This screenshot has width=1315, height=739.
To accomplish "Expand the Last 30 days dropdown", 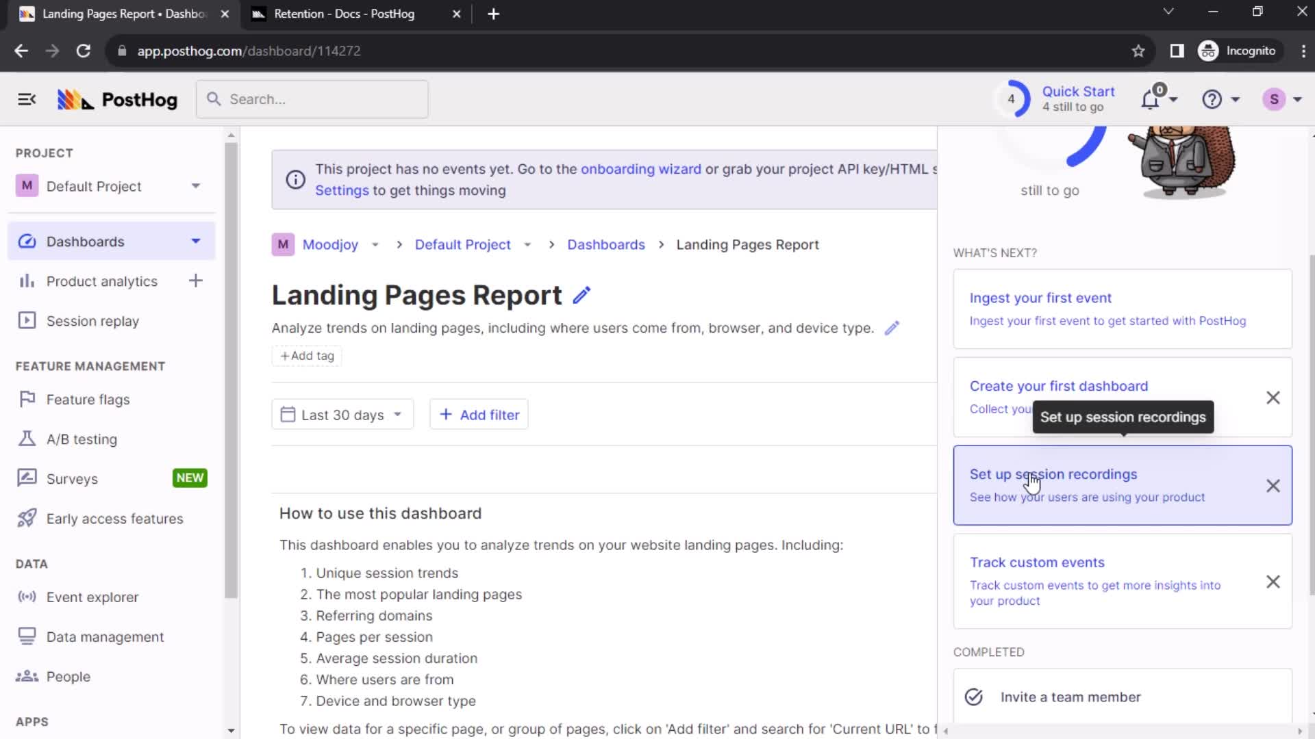I will (x=341, y=415).
